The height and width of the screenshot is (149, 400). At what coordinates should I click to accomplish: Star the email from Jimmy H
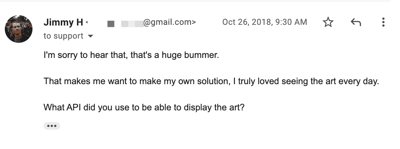point(328,22)
